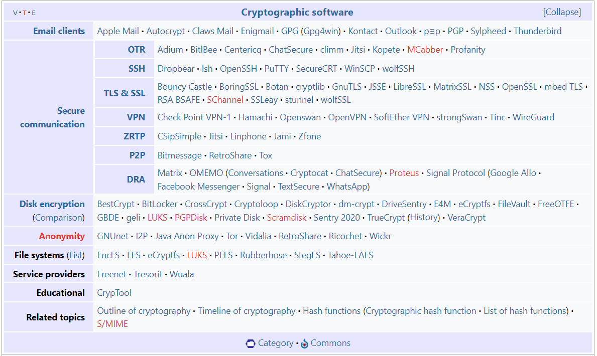Click the red MCabber link

coord(425,50)
